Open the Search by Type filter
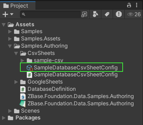 (95, 14)
